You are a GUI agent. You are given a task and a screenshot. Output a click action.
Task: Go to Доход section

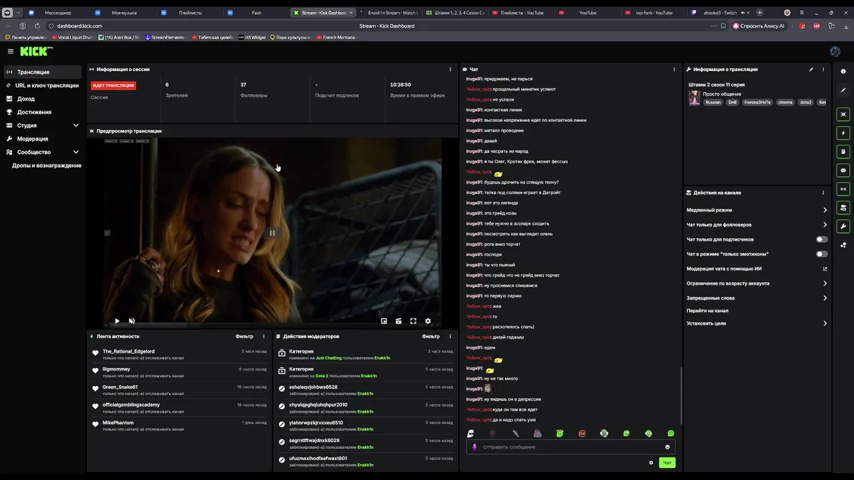(43, 99)
